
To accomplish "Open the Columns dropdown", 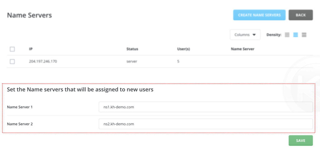I will pos(245,35).
